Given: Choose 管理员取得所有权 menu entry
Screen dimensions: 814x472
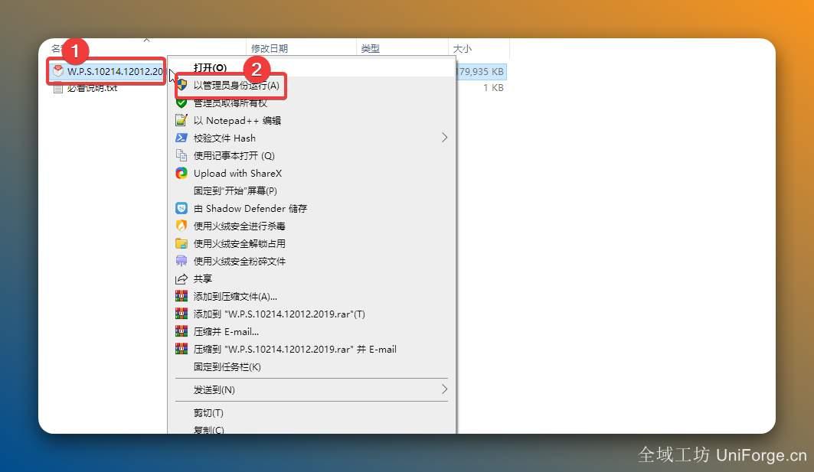Looking at the screenshot, I should (x=230, y=103).
